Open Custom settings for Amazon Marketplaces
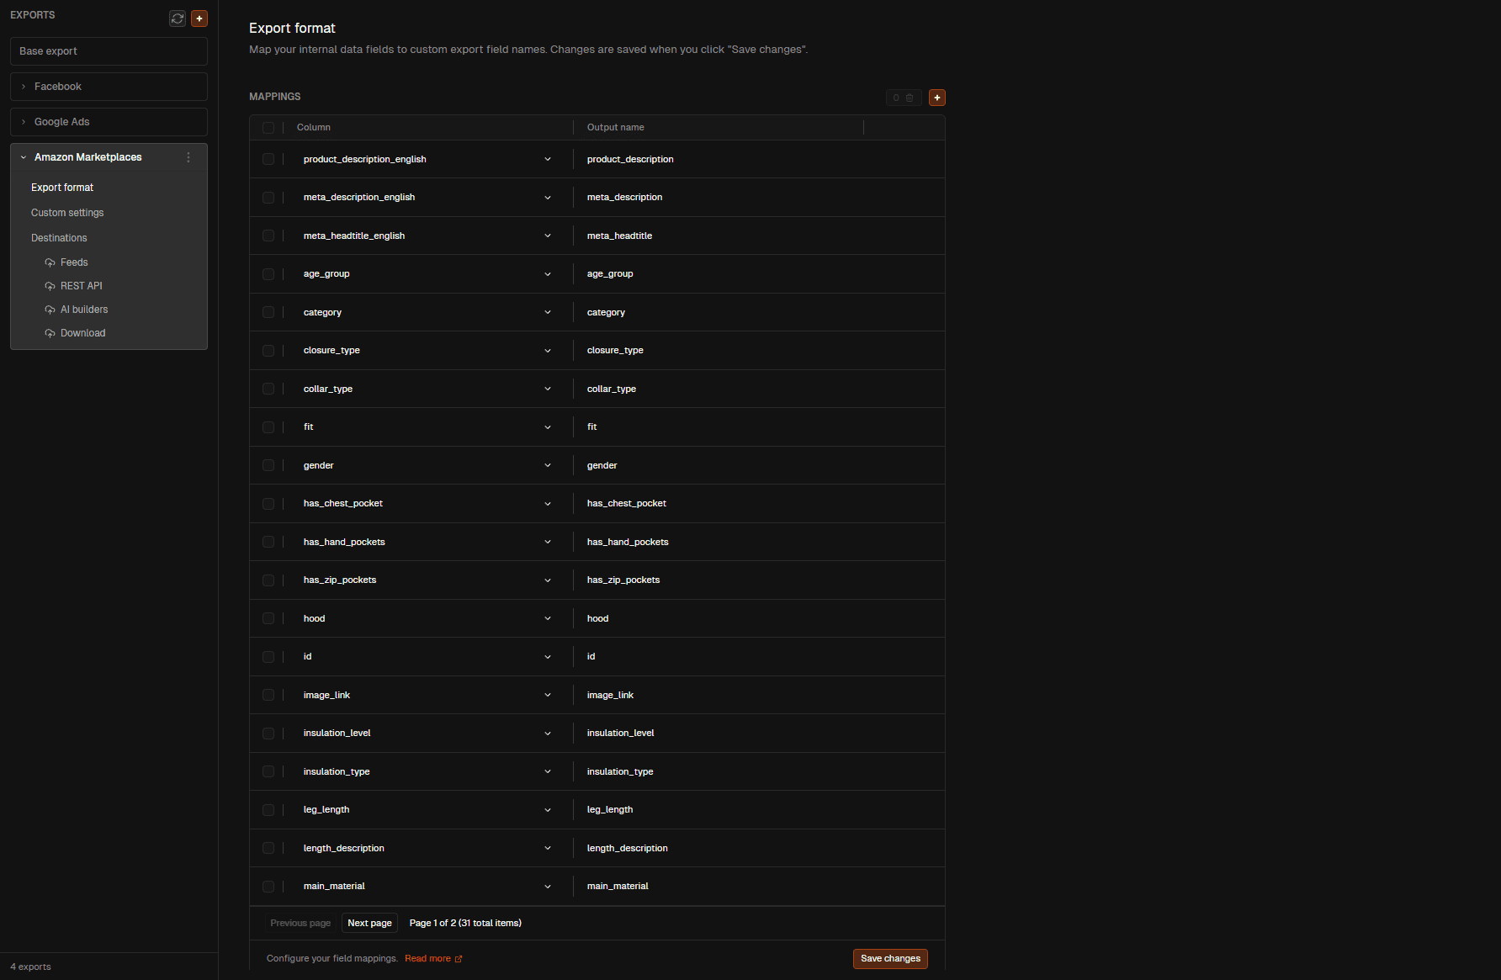Viewport: 1501px width, 980px height. tap(67, 212)
